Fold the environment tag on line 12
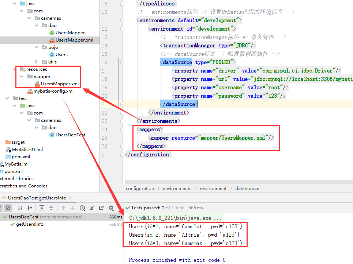 tap(122, 29)
